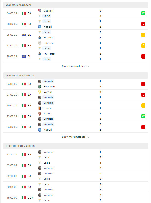The height and width of the screenshot is (203, 151).
Task: Click the Europa League flag on 25.02.22
Action: [x=24, y=35]
